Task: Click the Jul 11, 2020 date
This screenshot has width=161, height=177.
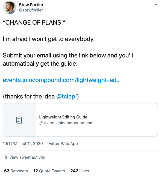Action: pos(32,144)
